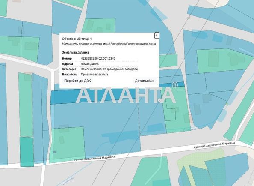Image resolution: width=254 pixels, height=186 pixels.
Task: Select cadastral number 4623688200:02:001:0340
Action: coord(98,58)
